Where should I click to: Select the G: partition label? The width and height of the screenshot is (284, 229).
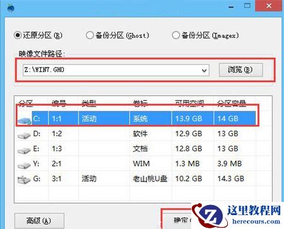click(x=37, y=179)
